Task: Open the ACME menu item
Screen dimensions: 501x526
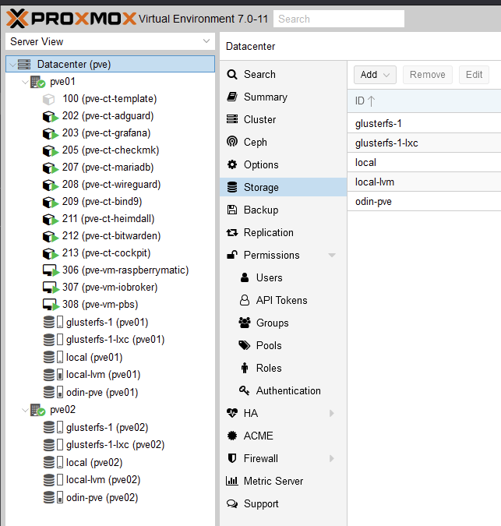Action: pos(283,436)
